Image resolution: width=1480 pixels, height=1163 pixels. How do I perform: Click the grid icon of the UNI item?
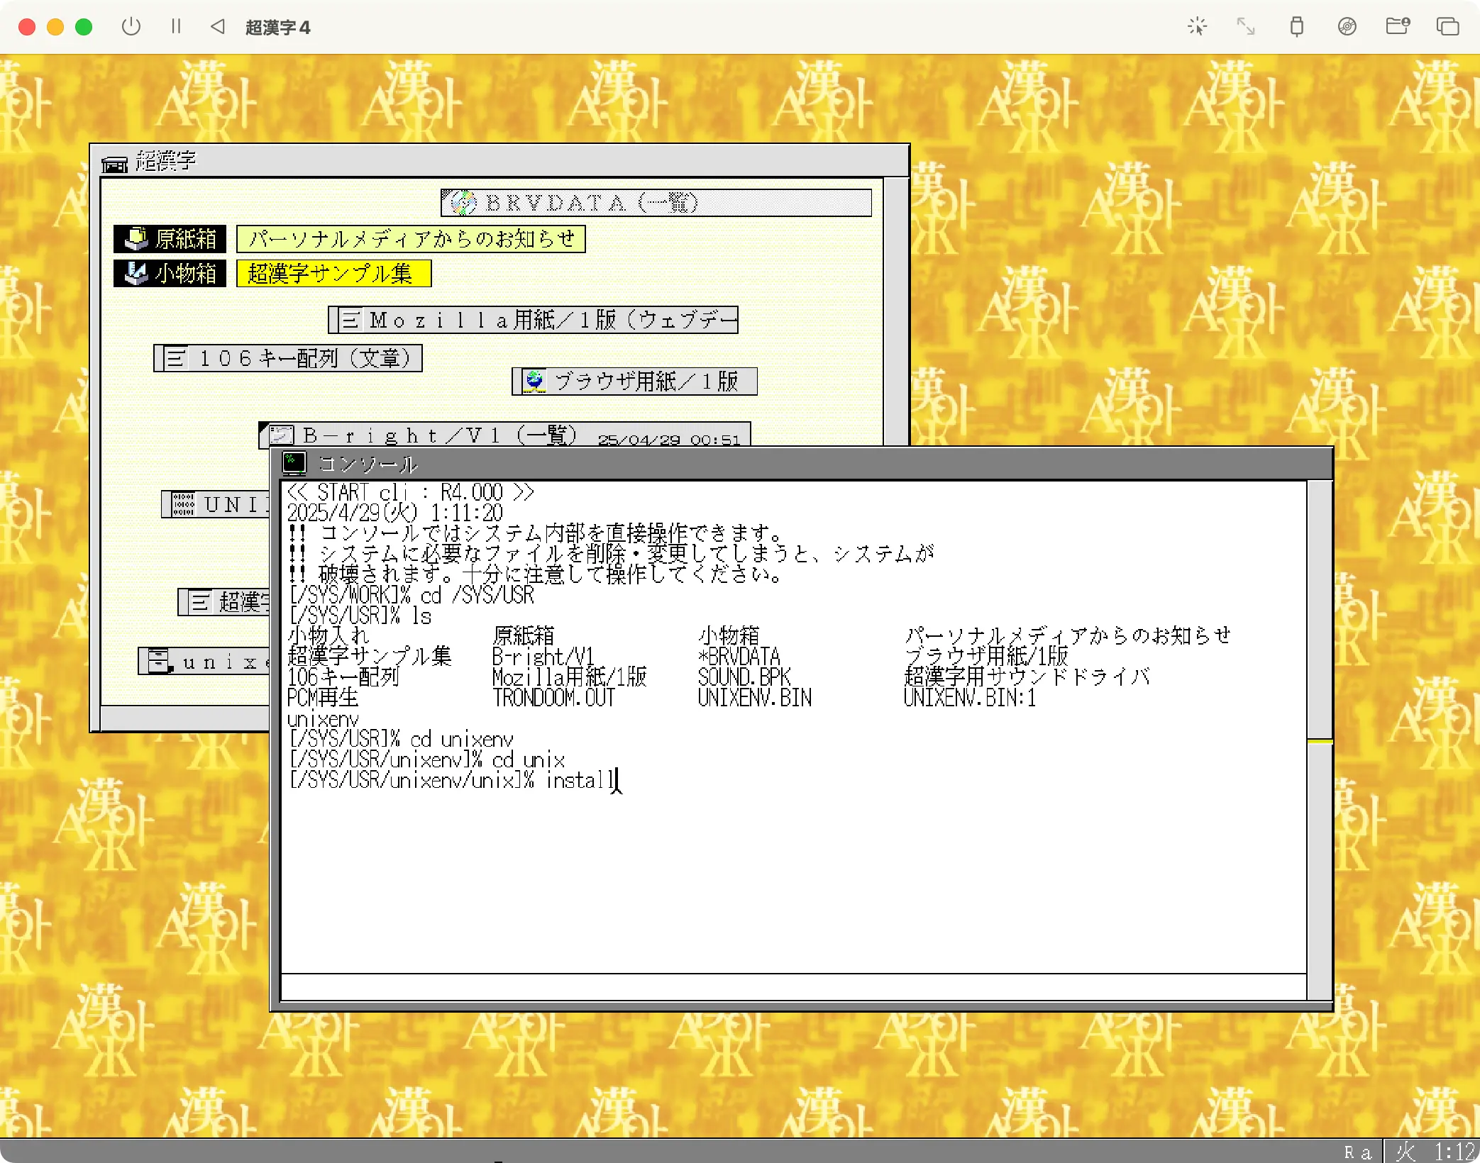[182, 504]
